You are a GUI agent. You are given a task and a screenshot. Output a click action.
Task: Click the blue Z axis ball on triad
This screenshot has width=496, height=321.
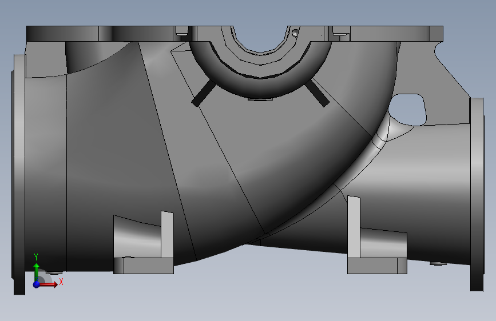(37, 284)
